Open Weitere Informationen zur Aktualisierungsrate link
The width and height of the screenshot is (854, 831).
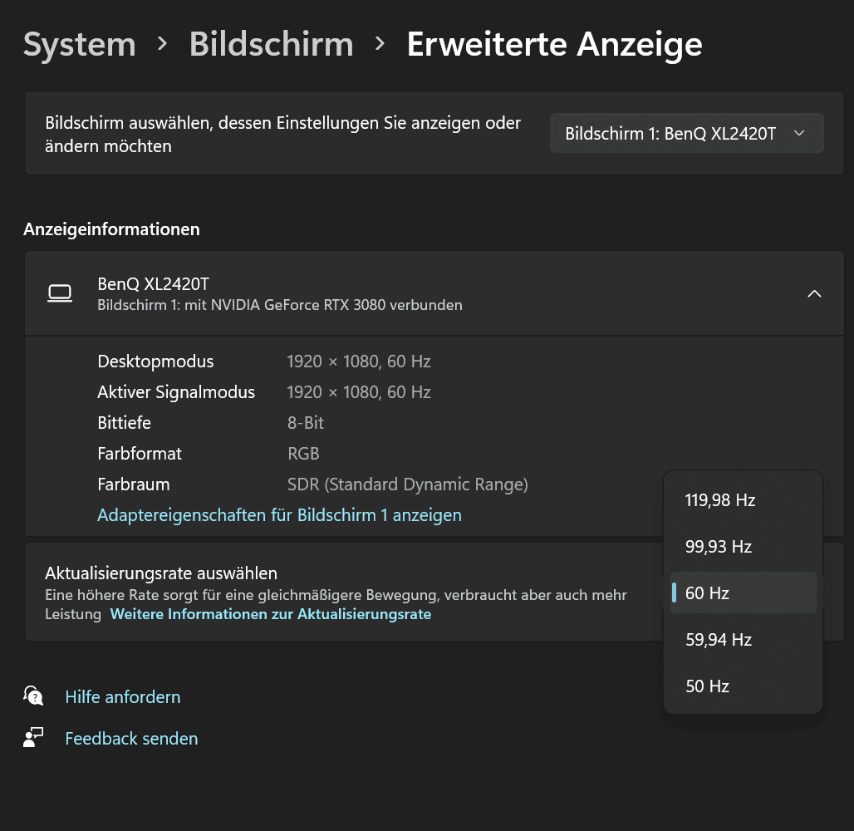[271, 614]
